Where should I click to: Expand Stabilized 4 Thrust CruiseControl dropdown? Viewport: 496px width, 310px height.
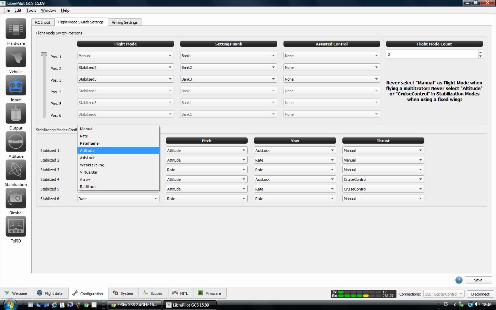pos(383,179)
